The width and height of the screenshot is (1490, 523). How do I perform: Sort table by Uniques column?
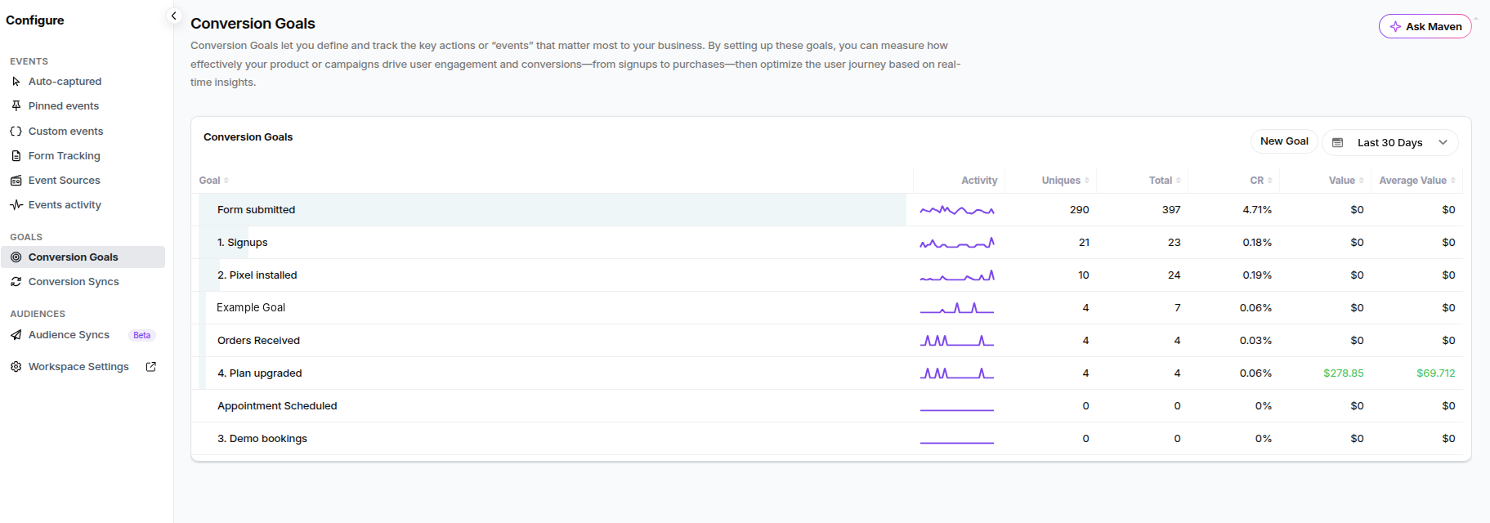click(1065, 181)
